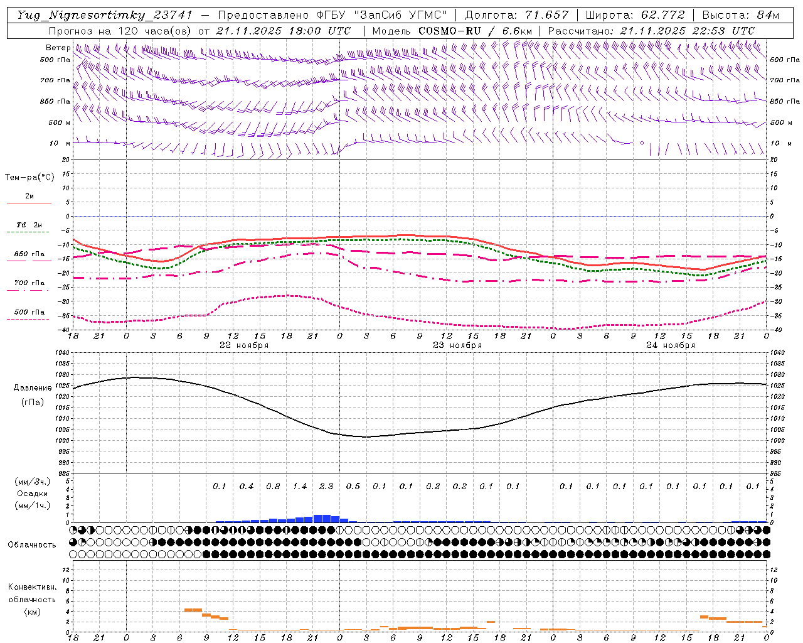This screenshot has width=803, height=643.
Task: Click the 700 гПа temperature legend entry
Action: (x=29, y=286)
